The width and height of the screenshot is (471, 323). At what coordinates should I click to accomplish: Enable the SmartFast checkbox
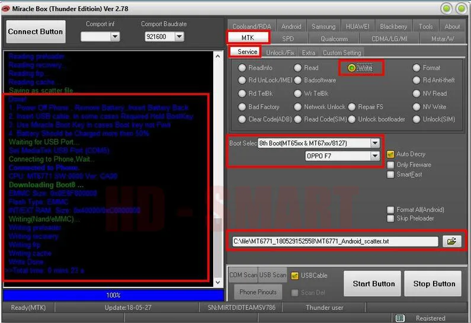pyautogui.click(x=390, y=174)
